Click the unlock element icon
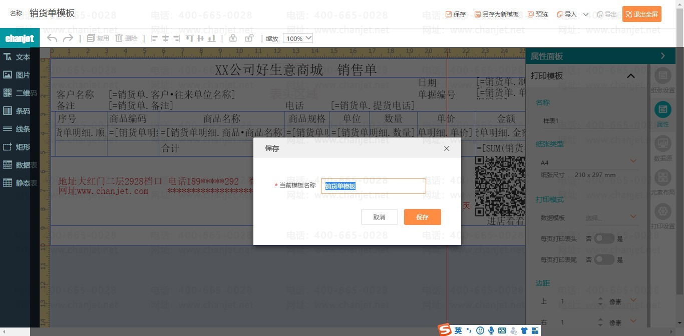 (249, 38)
